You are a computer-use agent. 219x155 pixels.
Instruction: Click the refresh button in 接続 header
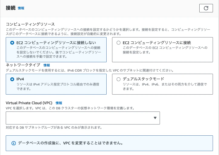(x=206, y=8)
